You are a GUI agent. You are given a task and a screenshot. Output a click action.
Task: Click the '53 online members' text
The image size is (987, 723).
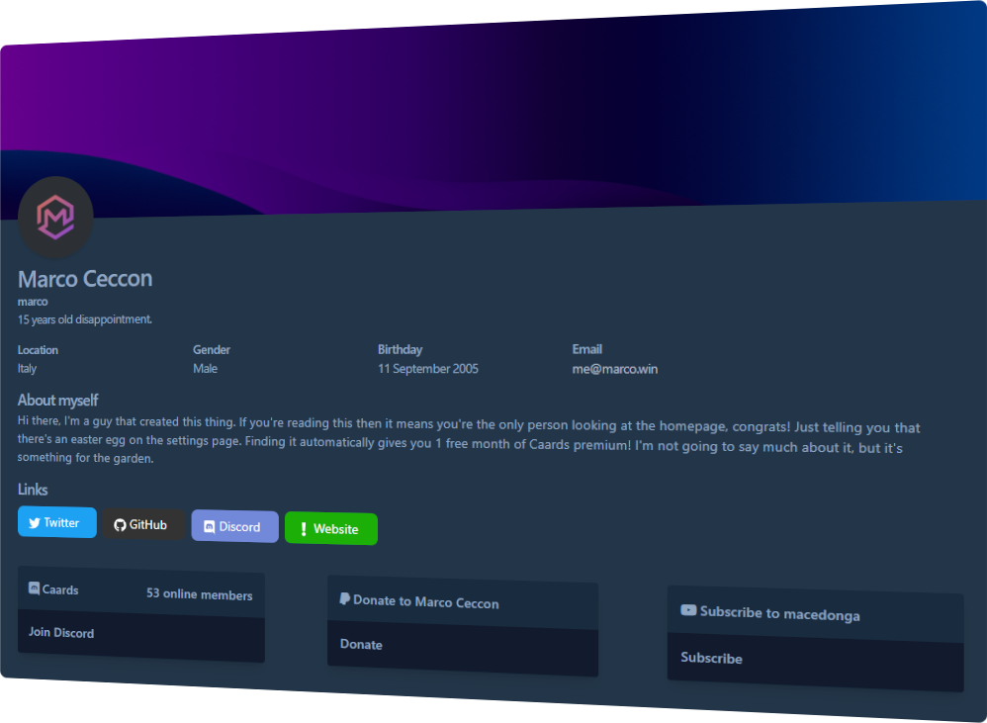point(200,593)
